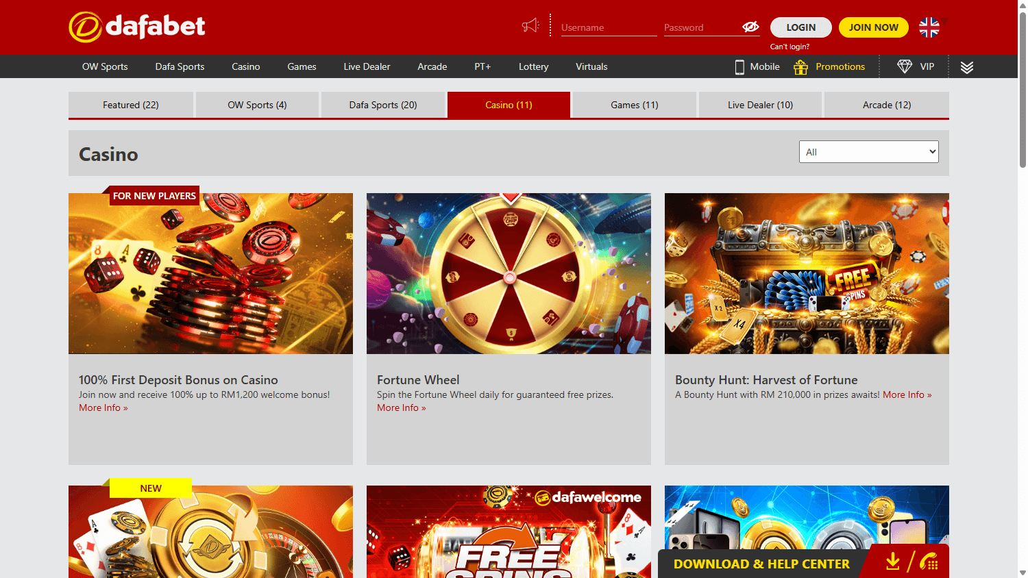Switch to the Games (11) tab

tap(633, 105)
